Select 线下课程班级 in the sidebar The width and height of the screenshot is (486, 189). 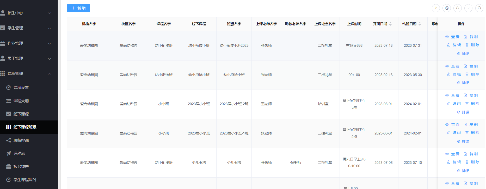click(29, 127)
